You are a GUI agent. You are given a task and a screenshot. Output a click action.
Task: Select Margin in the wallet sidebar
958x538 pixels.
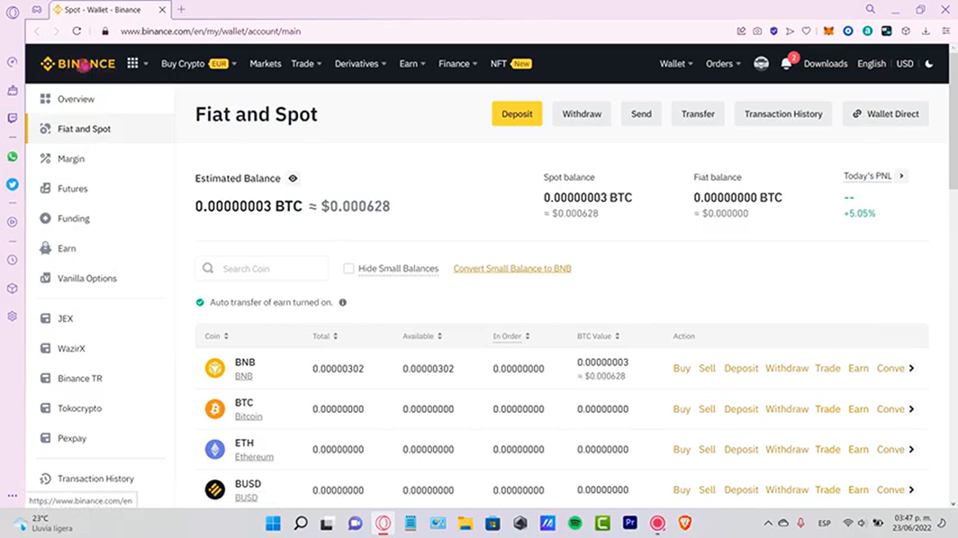click(100, 158)
